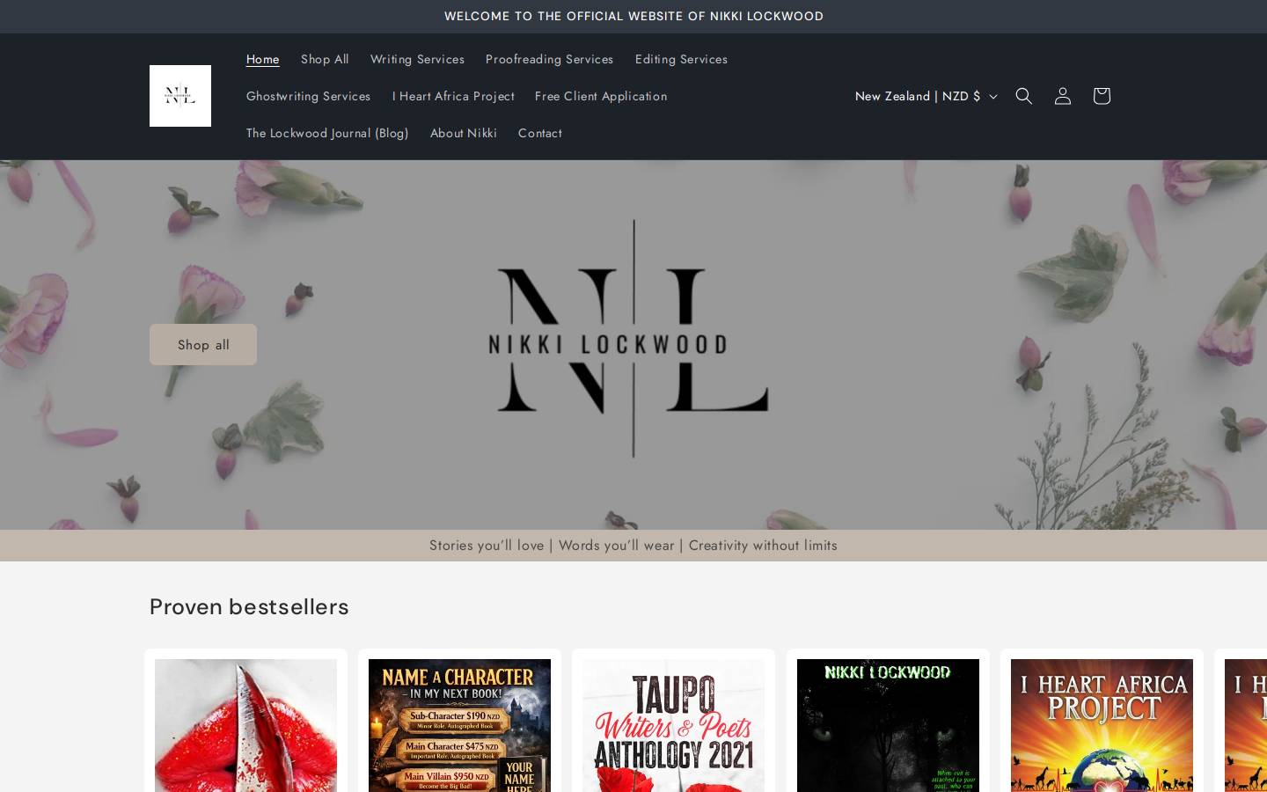Open Editing Services in the navigation
This screenshot has width=1267, height=792.
point(681,59)
